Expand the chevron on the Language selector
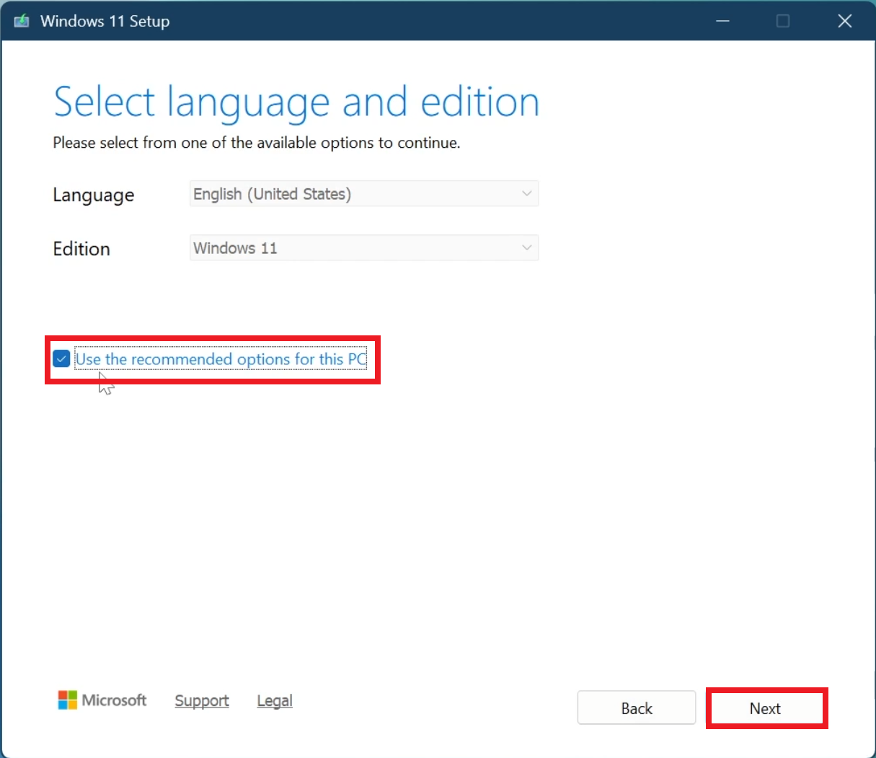The height and width of the screenshot is (758, 876). [x=527, y=193]
